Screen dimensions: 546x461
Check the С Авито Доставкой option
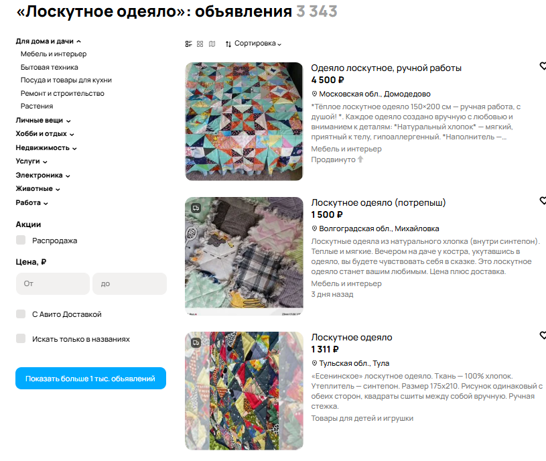tap(21, 314)
